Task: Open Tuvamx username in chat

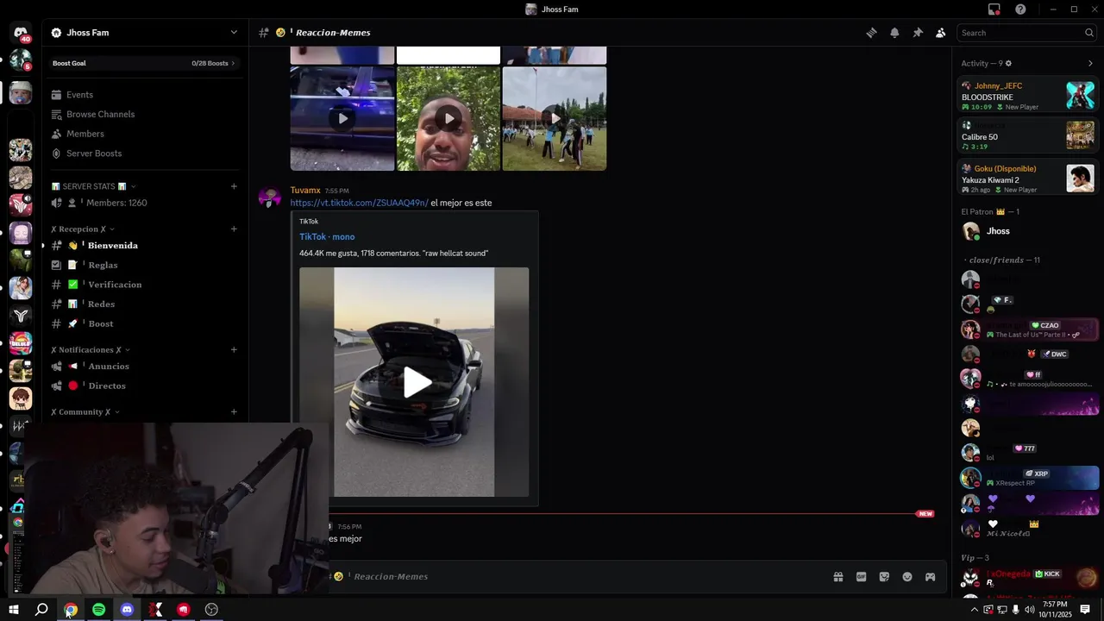Action: [305, 191]
